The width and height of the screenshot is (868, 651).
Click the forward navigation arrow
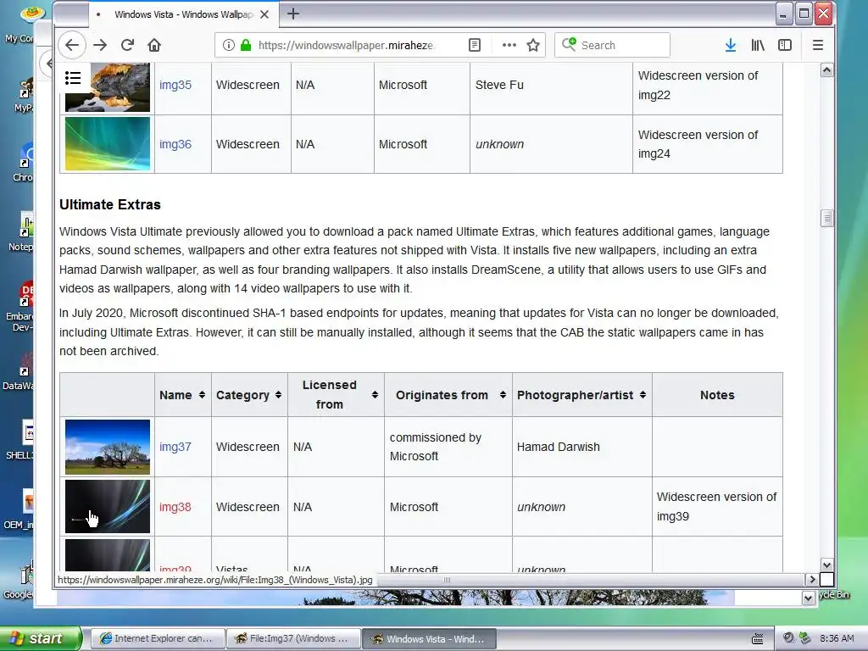pyautogui.click(x=100, y=45)
